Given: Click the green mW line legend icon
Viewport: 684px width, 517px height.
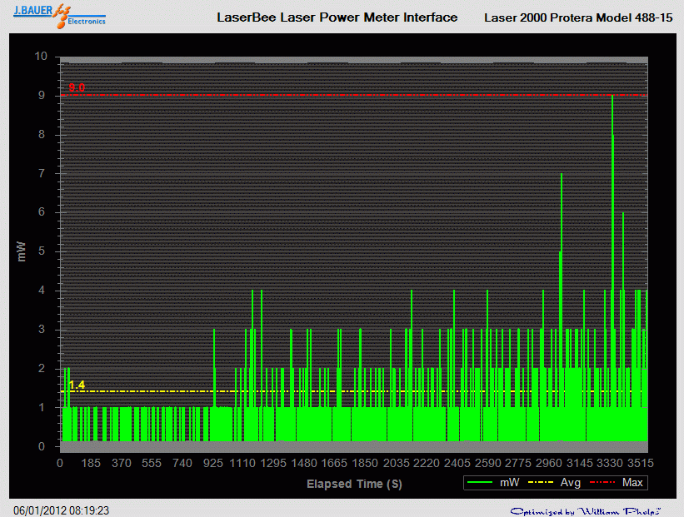Looking at the screenshot, I should (x=482, y=482).
